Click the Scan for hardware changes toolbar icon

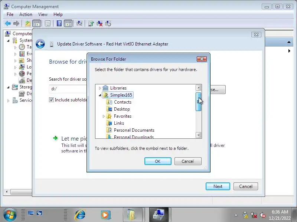[x=79, y=24]
